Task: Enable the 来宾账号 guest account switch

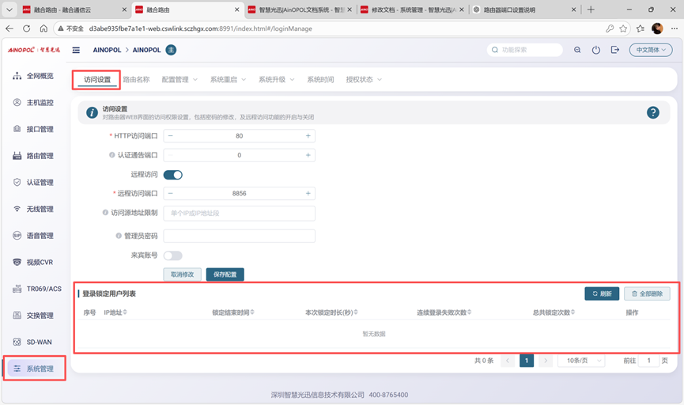Action: 172,255
